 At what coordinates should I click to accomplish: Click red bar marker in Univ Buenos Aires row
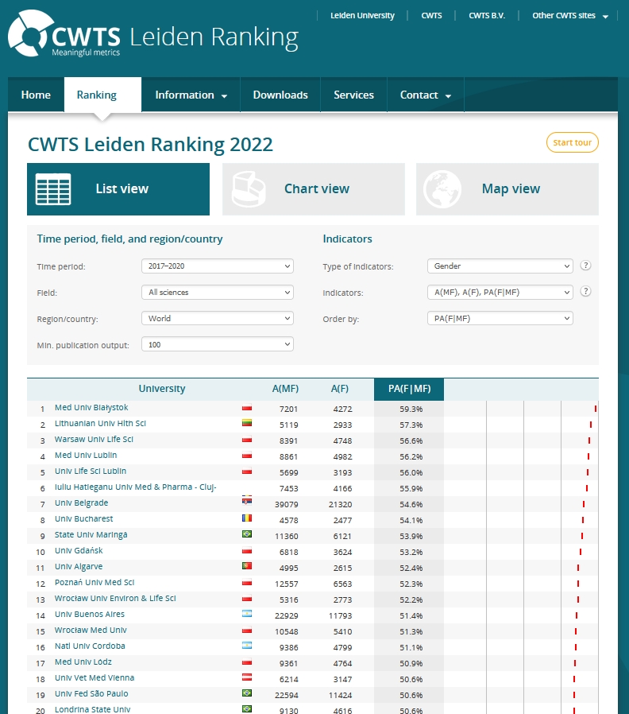[x=577, y=615]
